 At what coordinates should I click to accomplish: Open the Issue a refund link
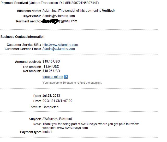(53, 77)
